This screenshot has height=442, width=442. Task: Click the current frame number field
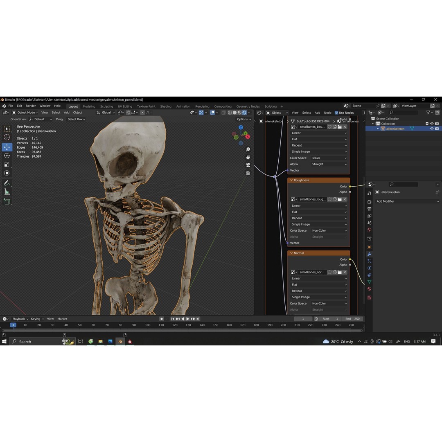pos(303,319)
